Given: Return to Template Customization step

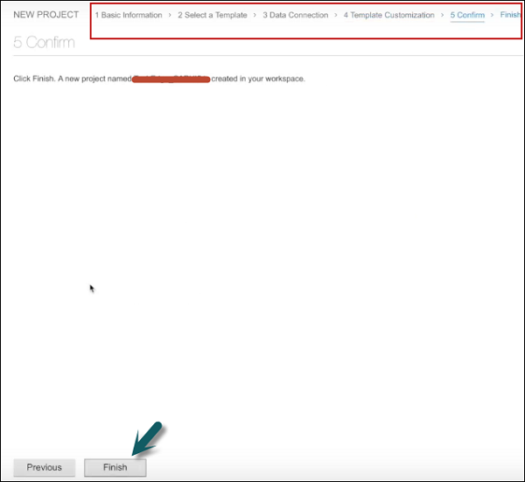Looking at the screenshot, I should (388, 15).
